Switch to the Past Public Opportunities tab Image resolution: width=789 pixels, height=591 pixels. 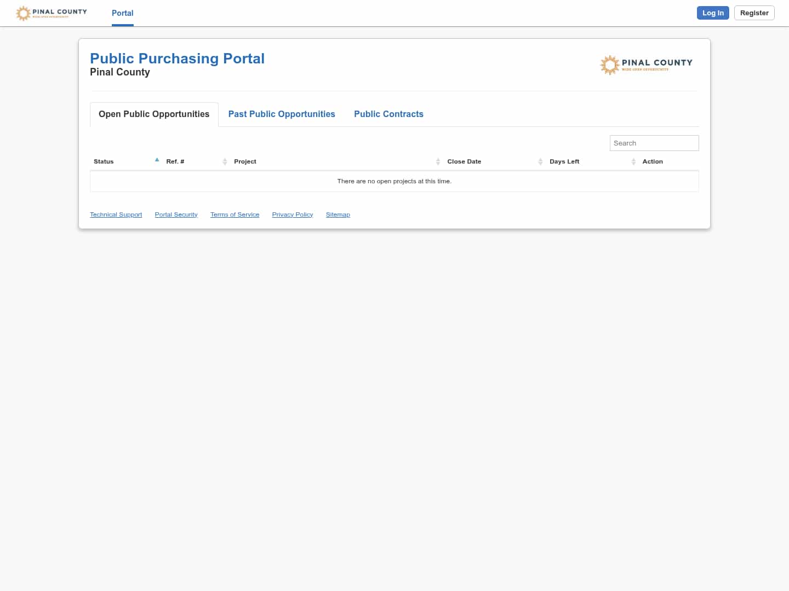click(282, 114)
